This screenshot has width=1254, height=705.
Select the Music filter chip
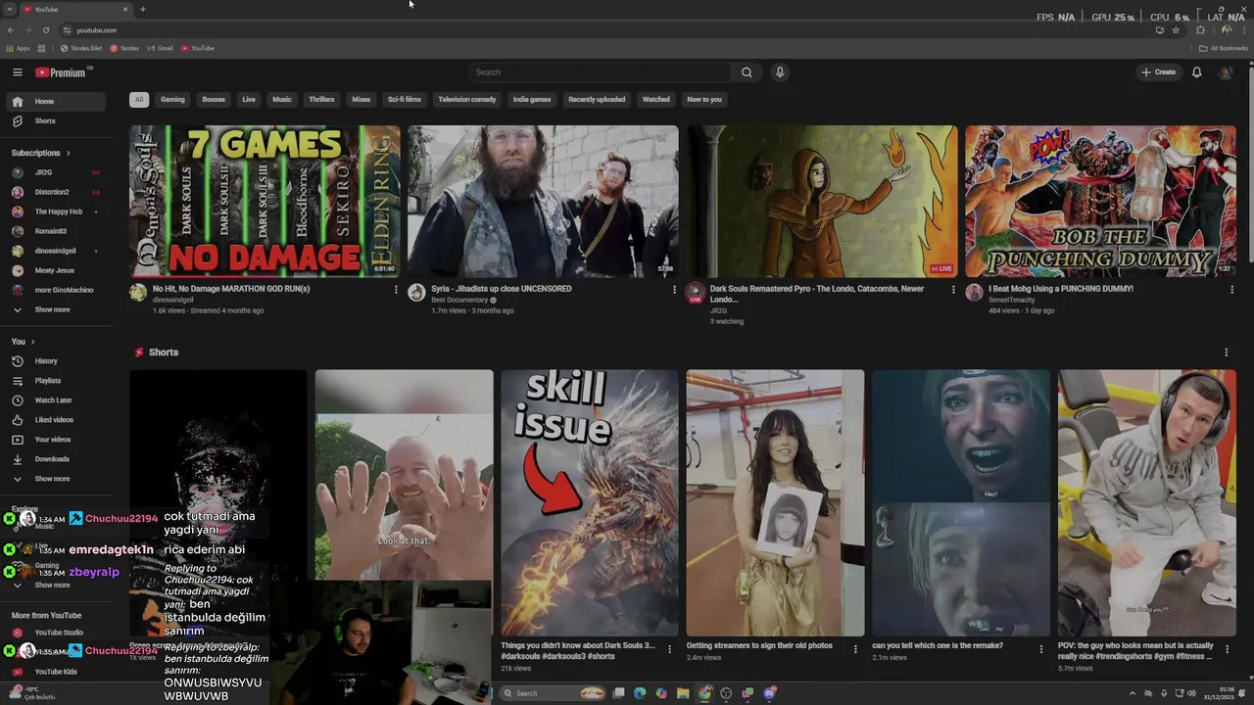tap(282, 99)
